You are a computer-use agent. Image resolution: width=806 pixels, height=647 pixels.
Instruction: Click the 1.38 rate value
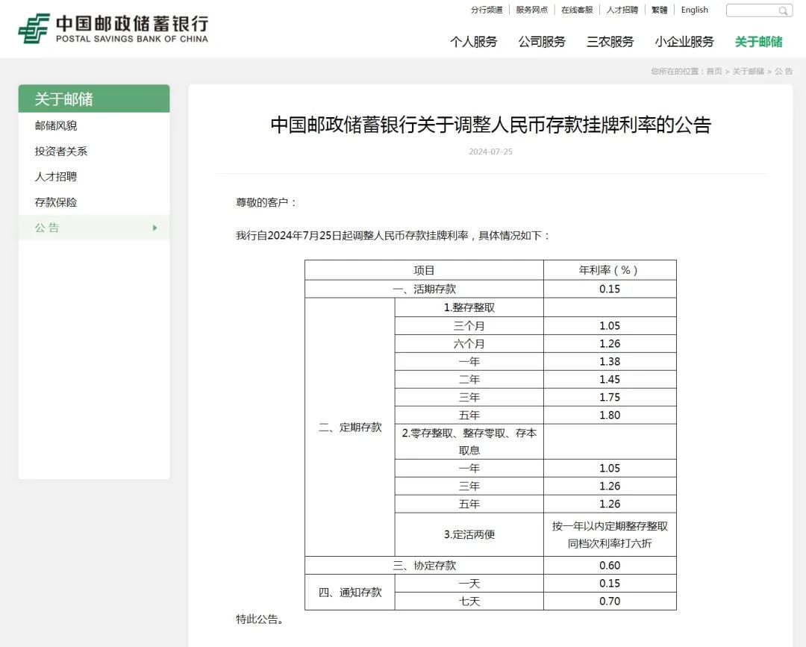[610, 362]
